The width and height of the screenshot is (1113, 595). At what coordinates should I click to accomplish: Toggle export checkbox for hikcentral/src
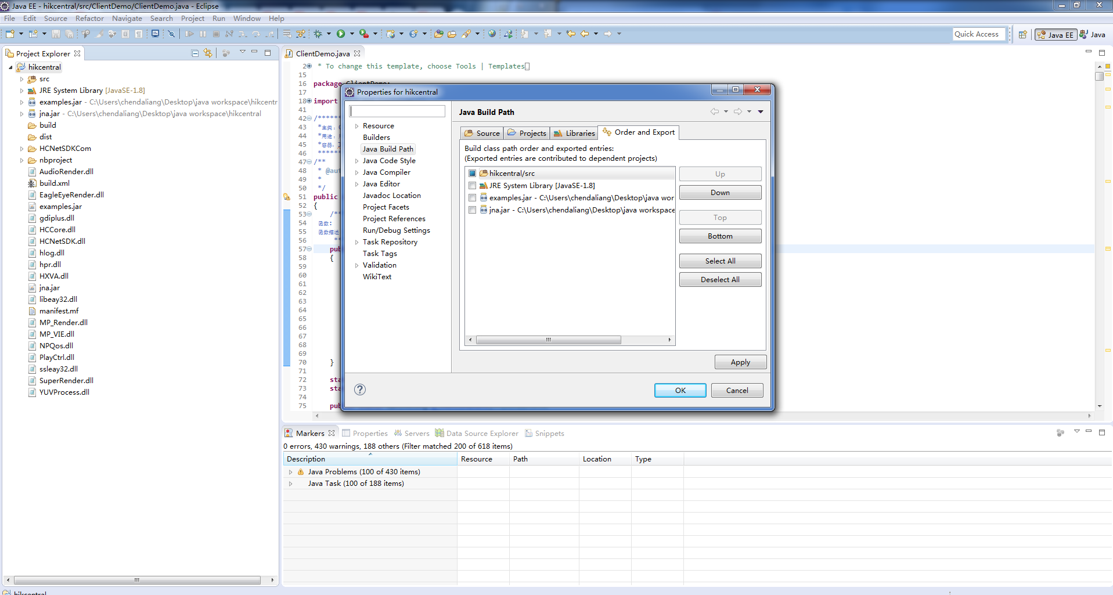click(472, 174)
